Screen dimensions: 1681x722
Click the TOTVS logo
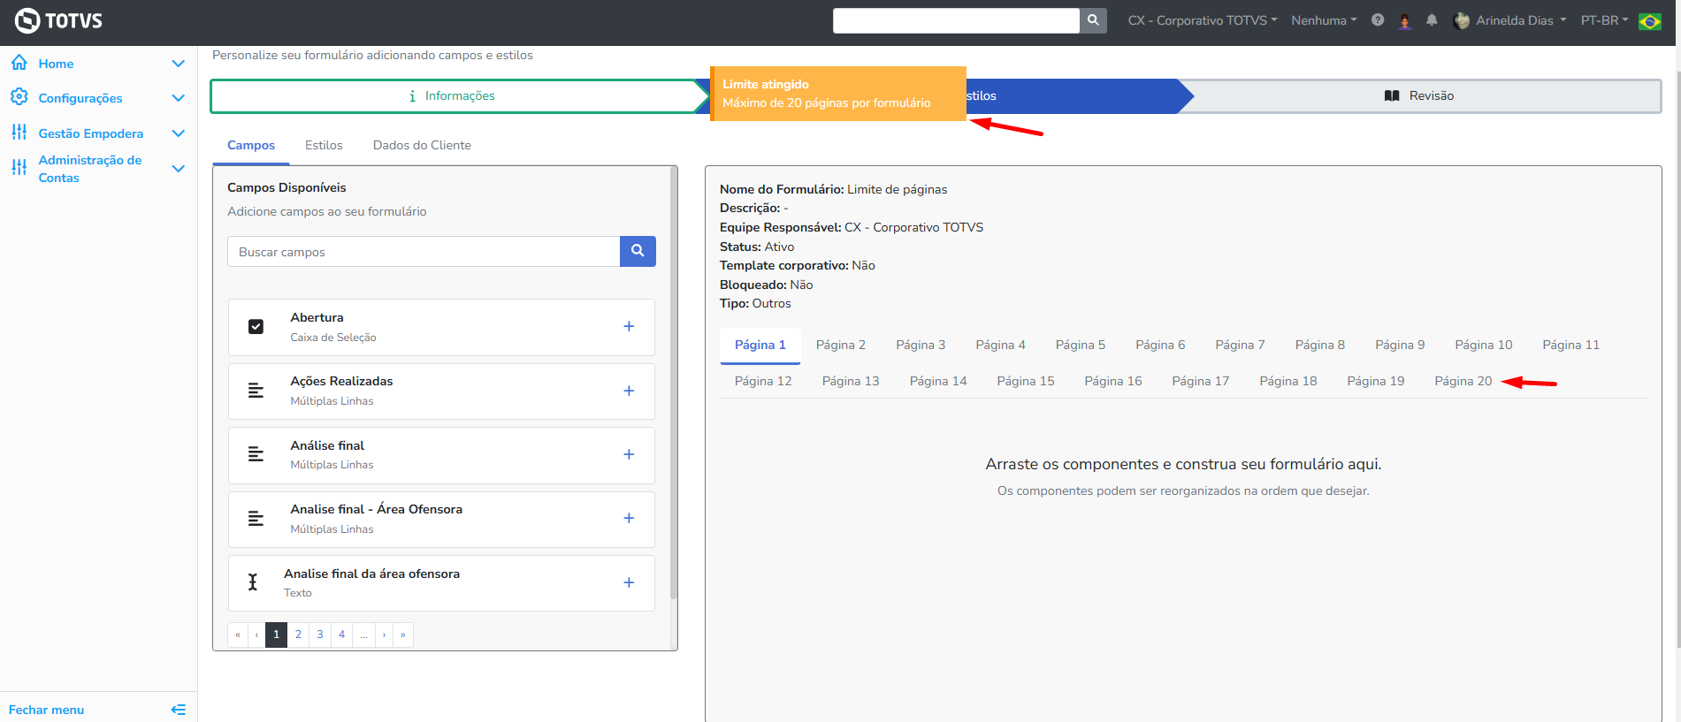click(x=58, y=20)
